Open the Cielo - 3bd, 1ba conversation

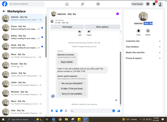(x=22, y=112)
